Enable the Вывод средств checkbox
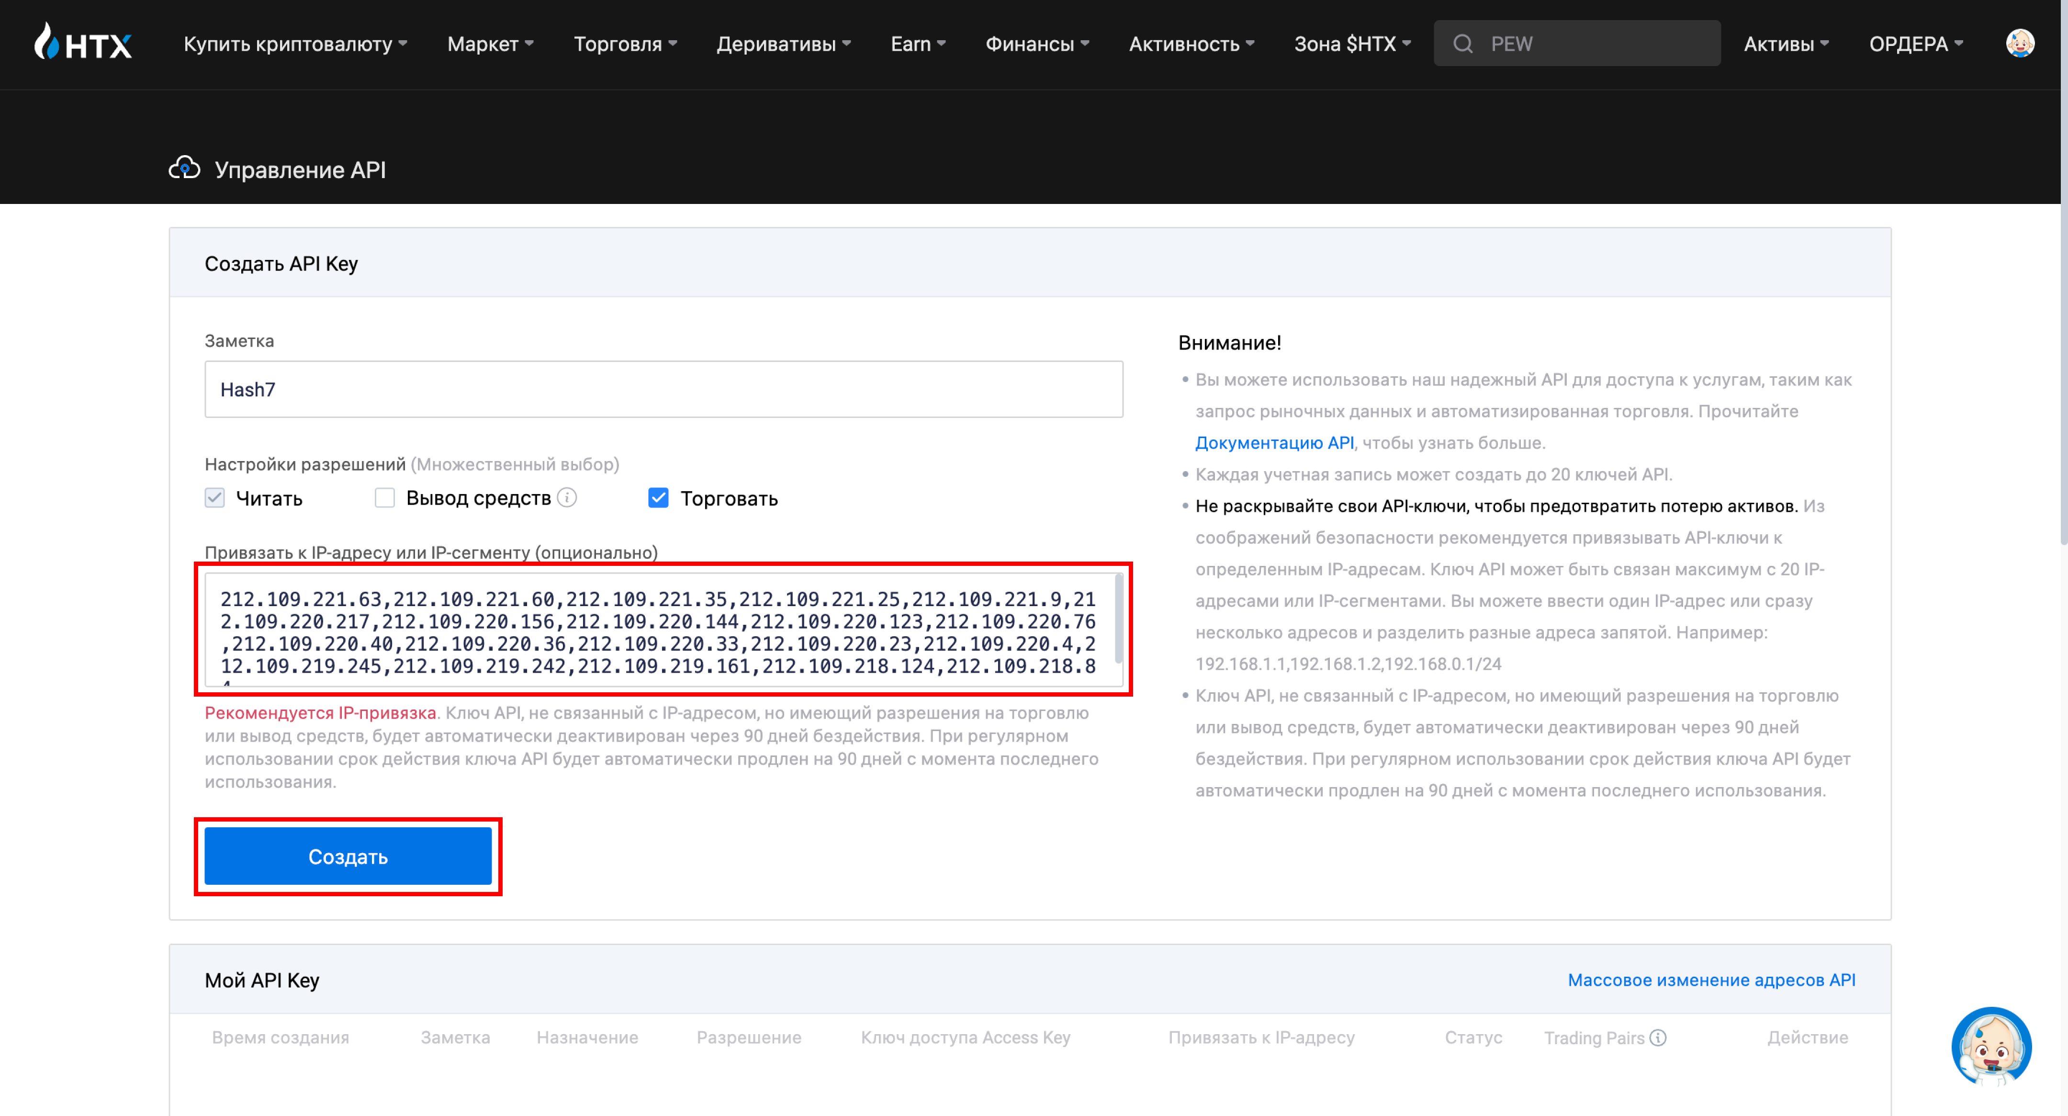Viewport: 2068px width, 1116px height. [385, 498]
